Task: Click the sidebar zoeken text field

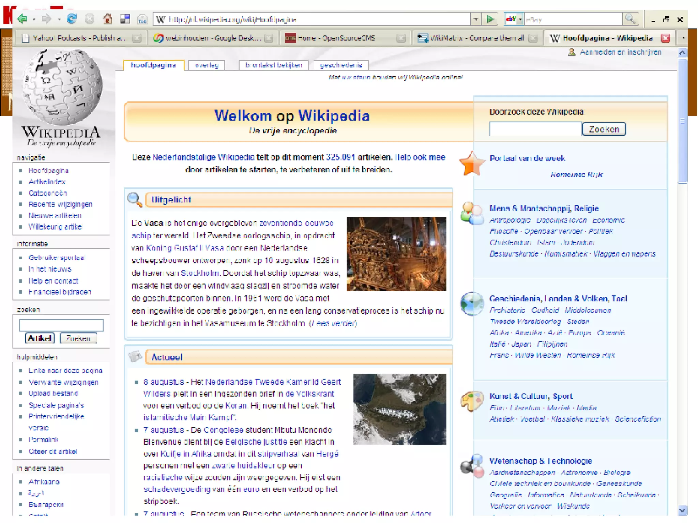Action: pyautogui.click(x=61, y=325)
